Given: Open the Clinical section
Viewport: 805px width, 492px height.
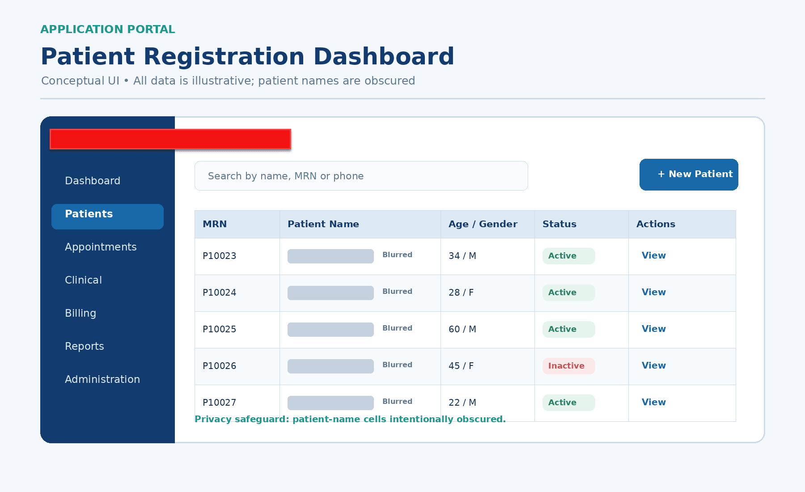Looking at the screenshot, I should 83,280.
